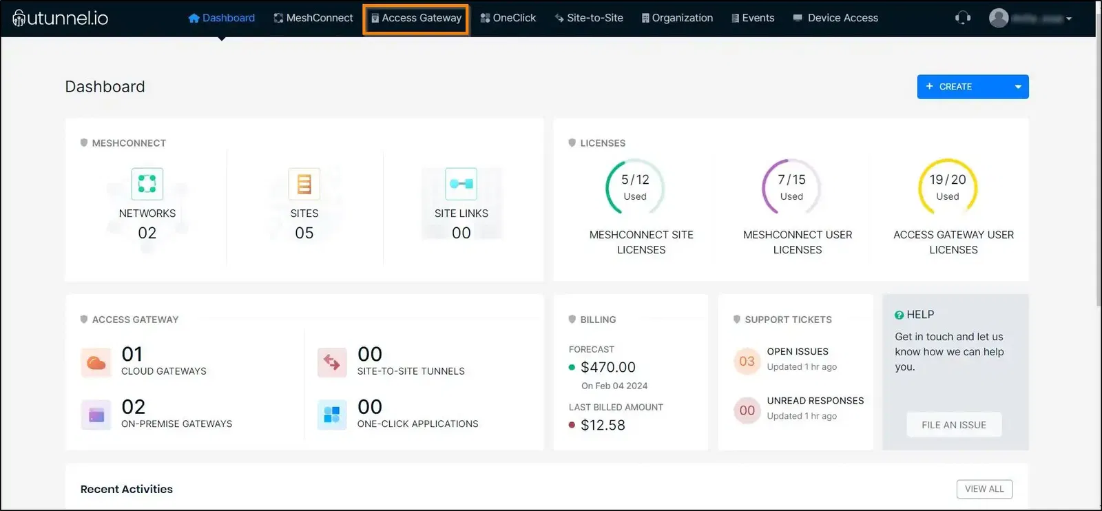Click ONE-CLICK APPLICATIONS label
1102x511 pixels.
(x=418, y=424)
